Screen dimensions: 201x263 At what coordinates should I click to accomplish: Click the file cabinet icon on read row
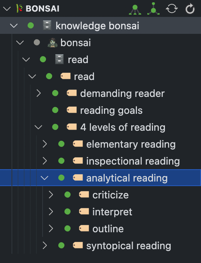coord(59,59)
